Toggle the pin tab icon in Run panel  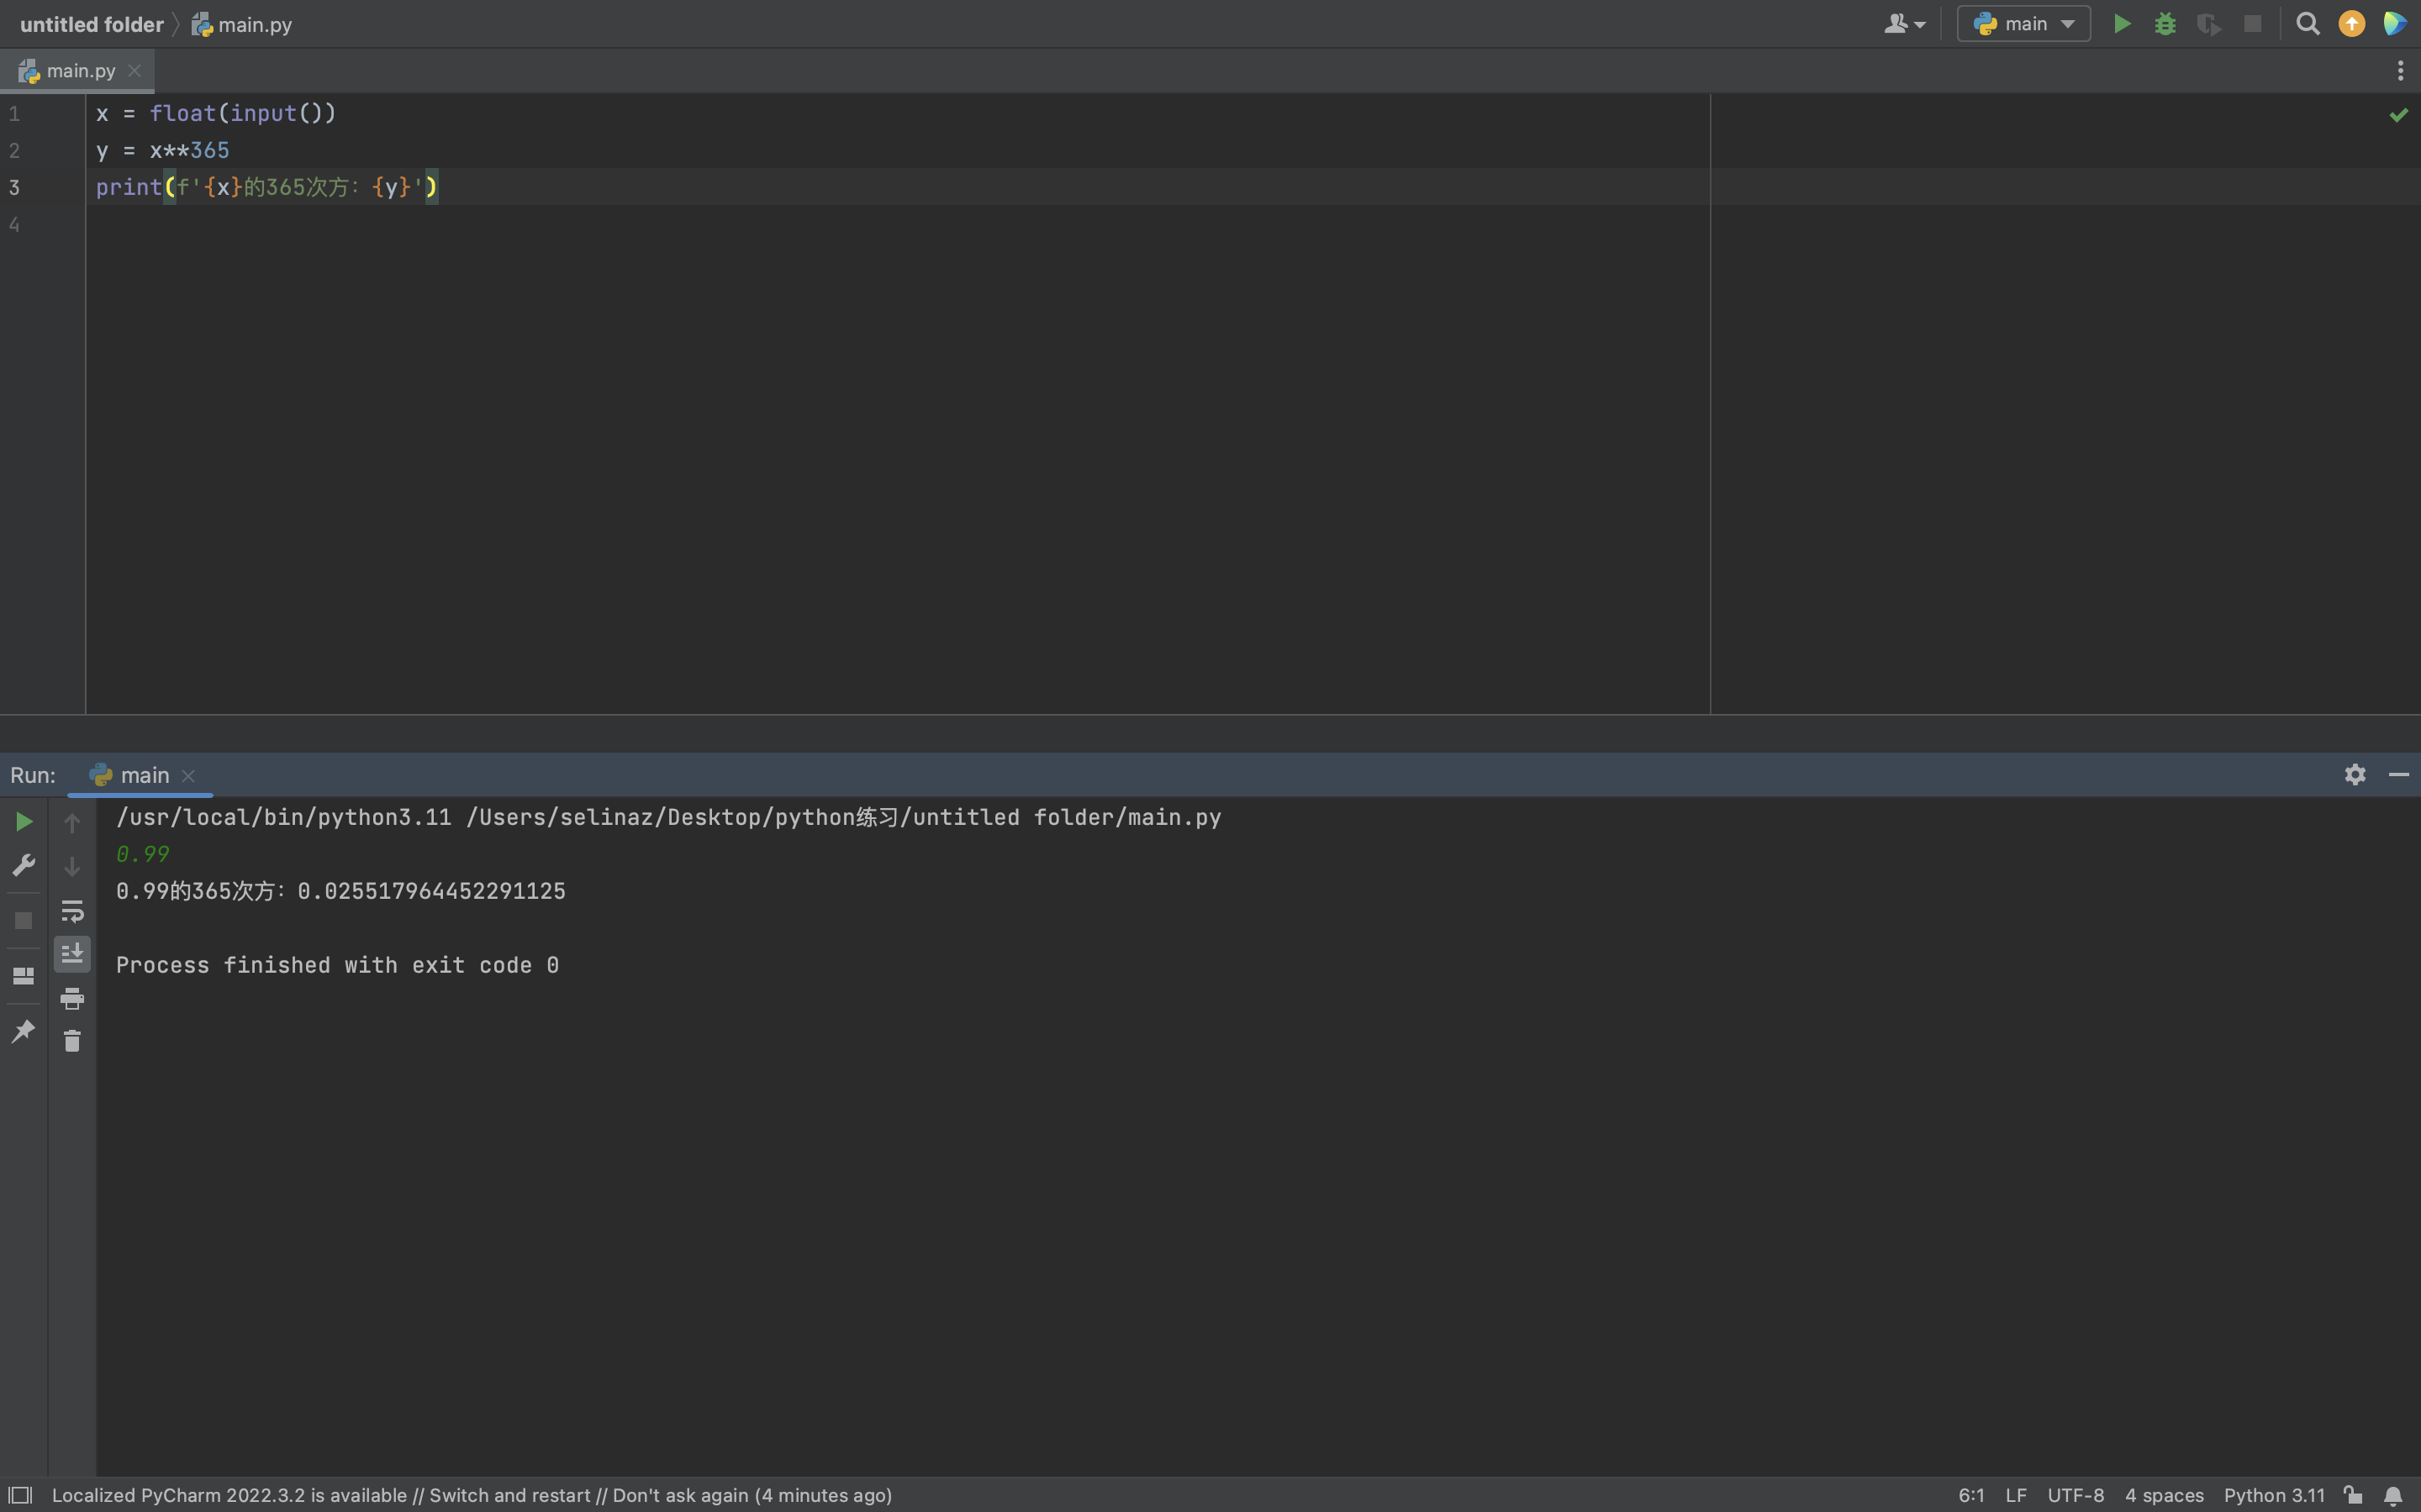[x=24, y=1031]
